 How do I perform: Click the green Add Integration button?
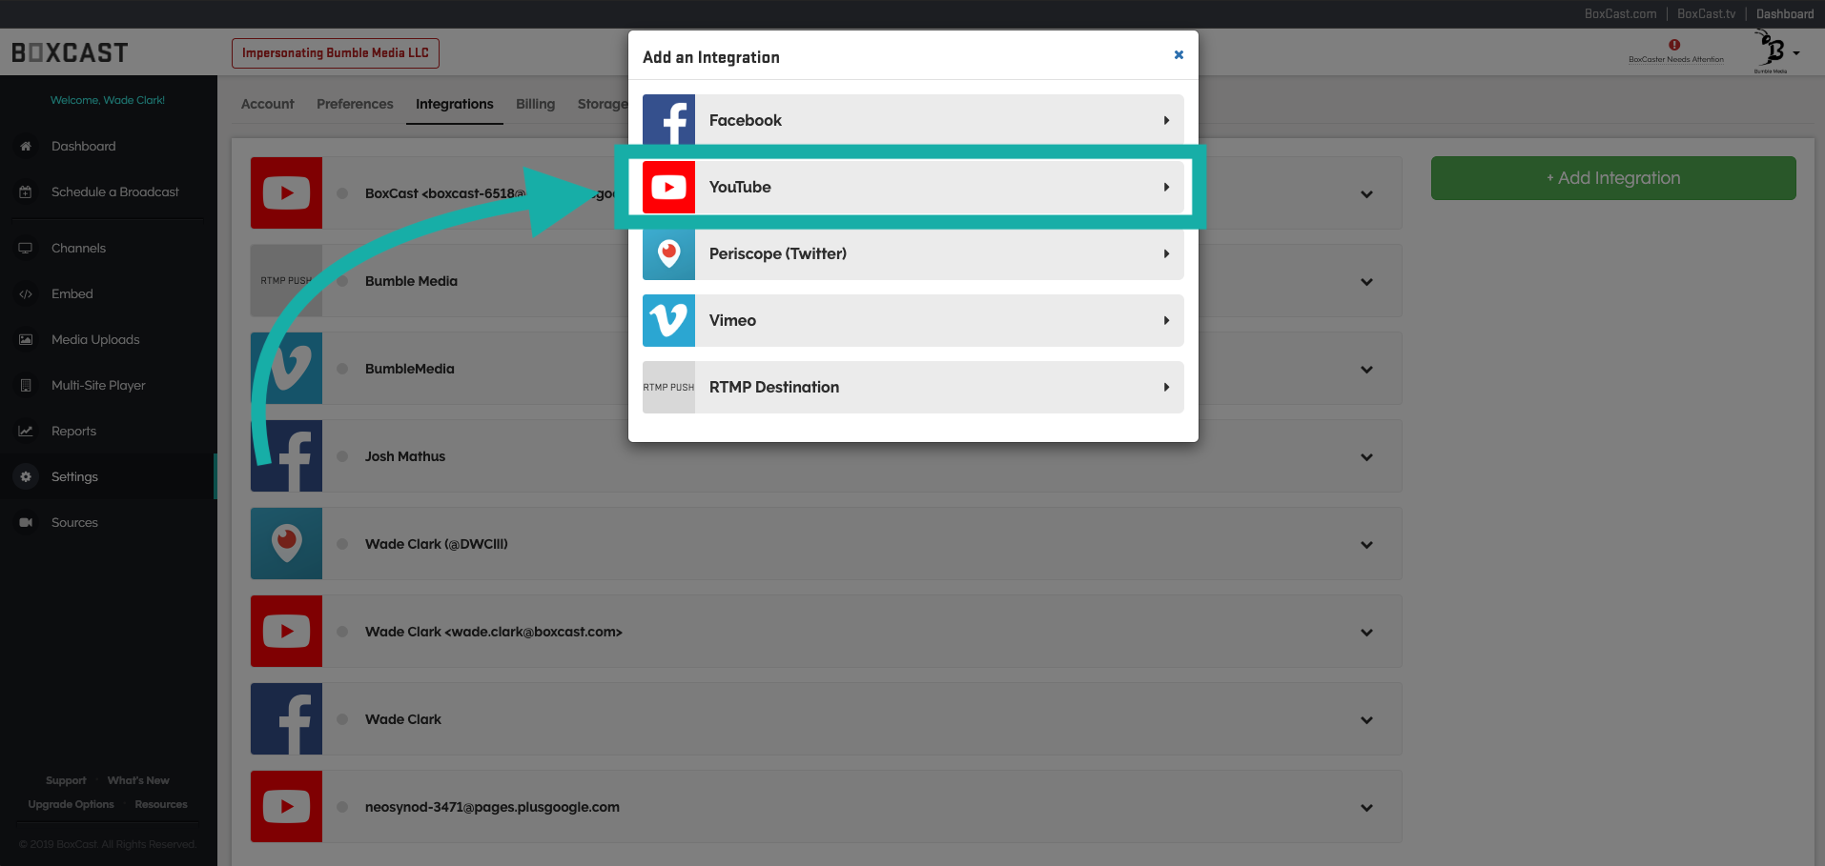pos(1612,178)
